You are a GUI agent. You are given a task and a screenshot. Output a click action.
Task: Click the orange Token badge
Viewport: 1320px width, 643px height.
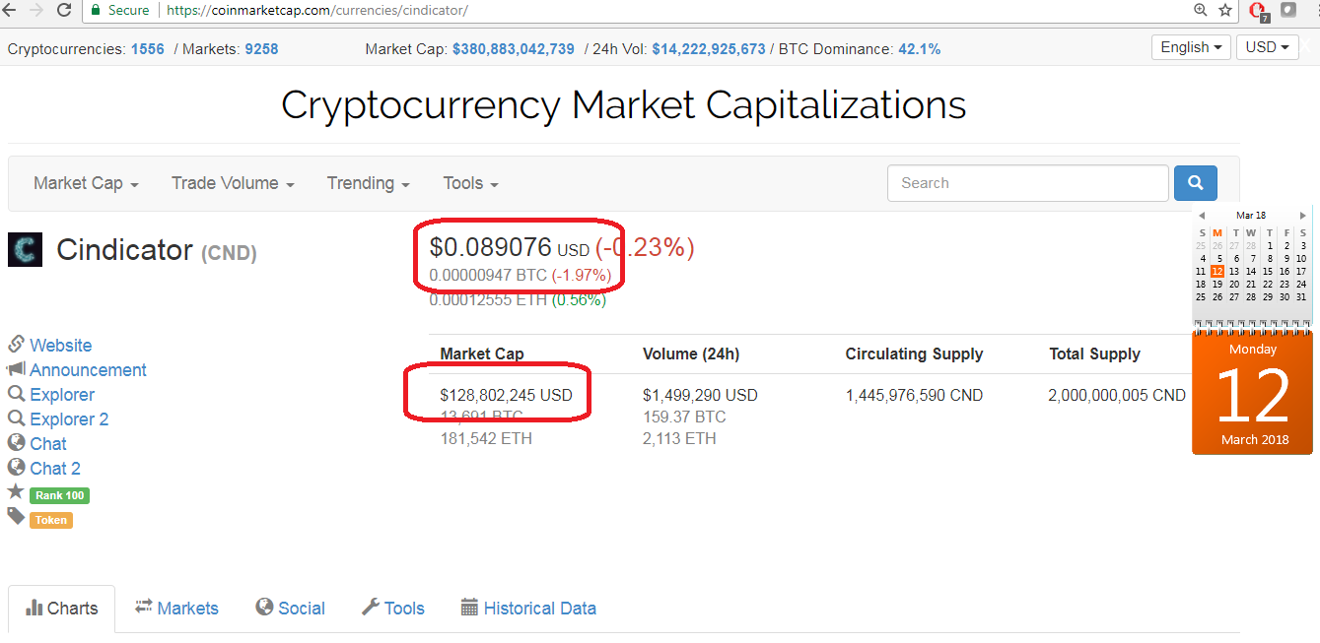pos(51,520)
